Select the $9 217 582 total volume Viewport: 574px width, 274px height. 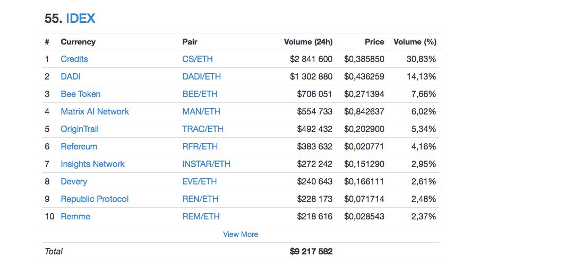pos(311,251)
